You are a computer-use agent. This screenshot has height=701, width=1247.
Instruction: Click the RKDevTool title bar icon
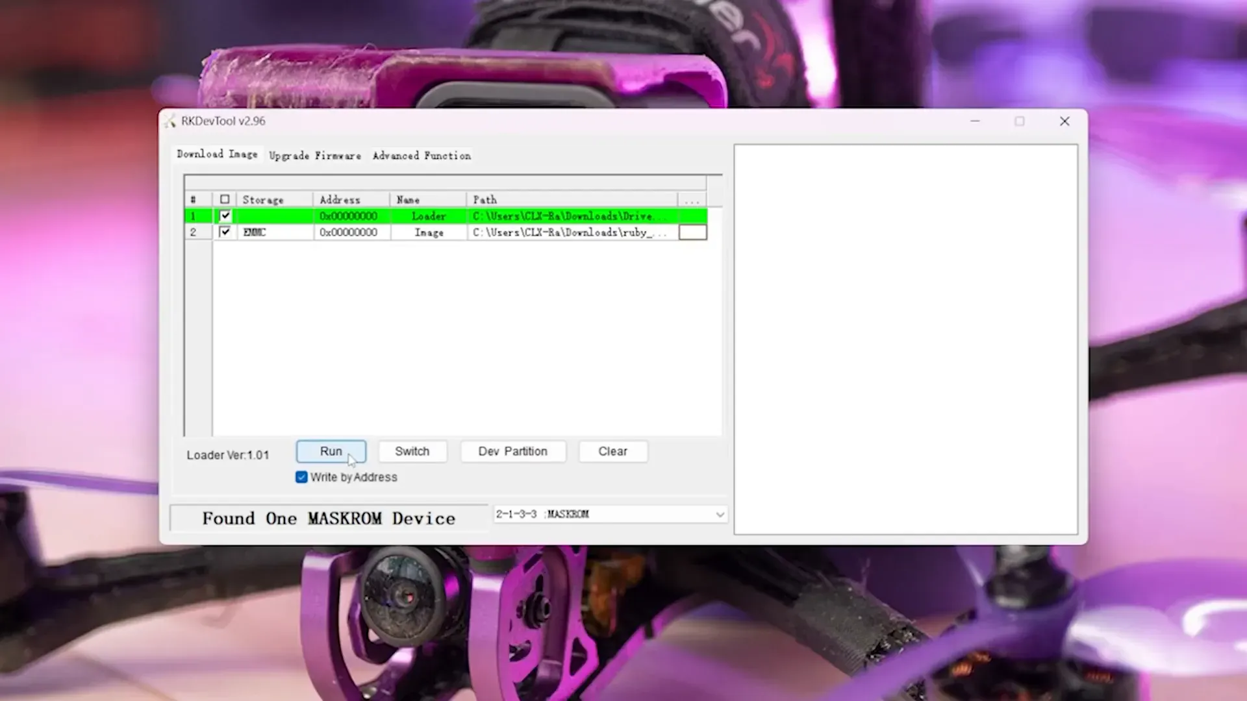point(170,121)
